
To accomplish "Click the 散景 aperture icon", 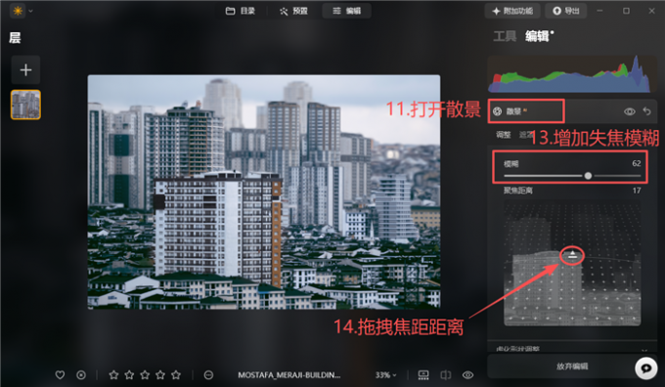I will coord(497,111).
